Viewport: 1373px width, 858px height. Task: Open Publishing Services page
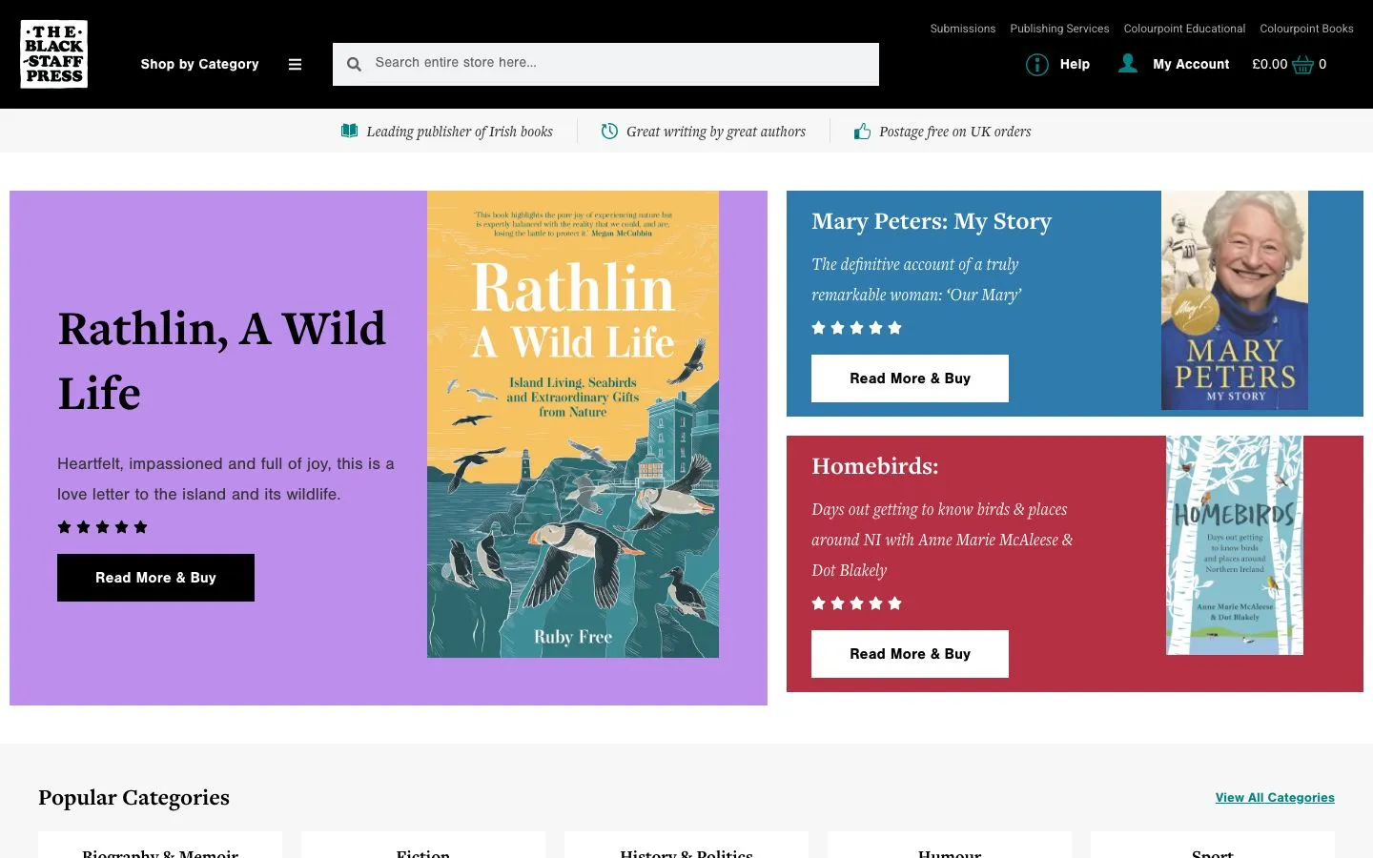coord(1059,29)
